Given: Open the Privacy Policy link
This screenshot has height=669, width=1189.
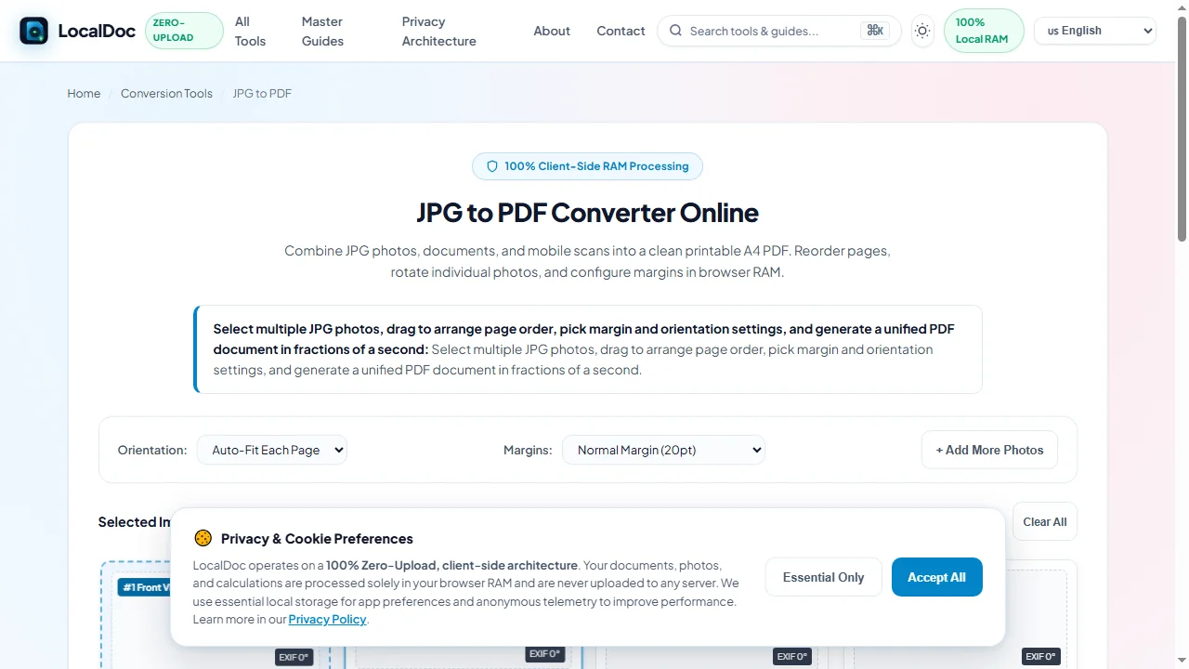Looking at the screenshot, I should [327, 619].
